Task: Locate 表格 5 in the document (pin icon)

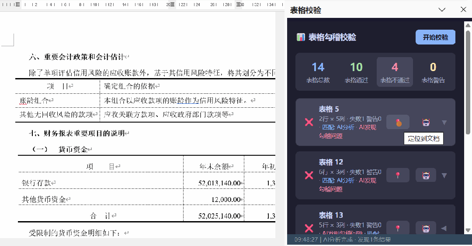Action: (398, 122)
